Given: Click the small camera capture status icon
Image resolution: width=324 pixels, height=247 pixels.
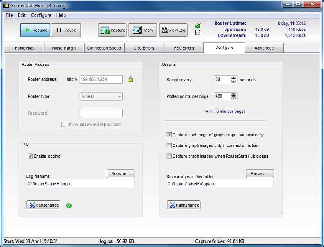Looking at the screenshot, I should [x=198, y=26].
